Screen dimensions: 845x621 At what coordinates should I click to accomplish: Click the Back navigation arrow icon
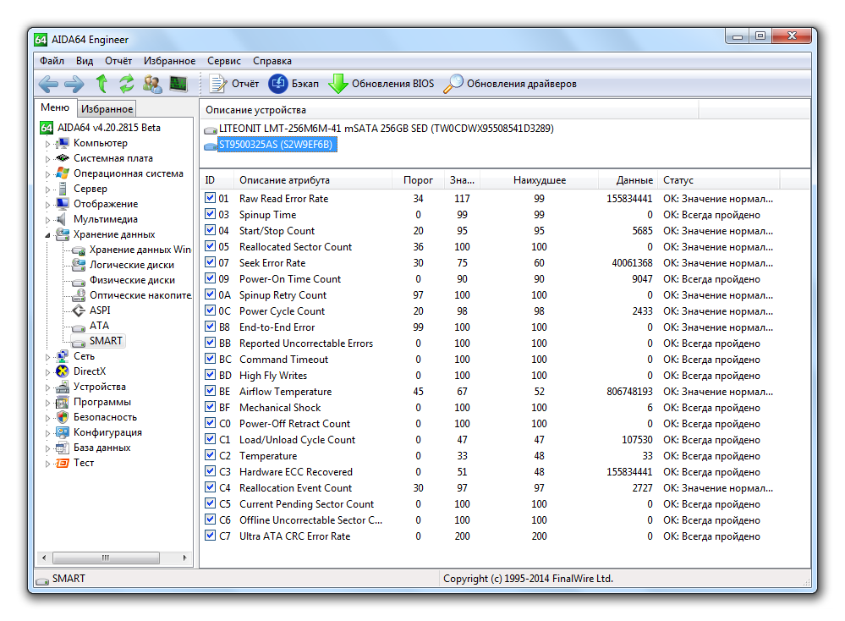pyautogui.click(x=48, y=84)
